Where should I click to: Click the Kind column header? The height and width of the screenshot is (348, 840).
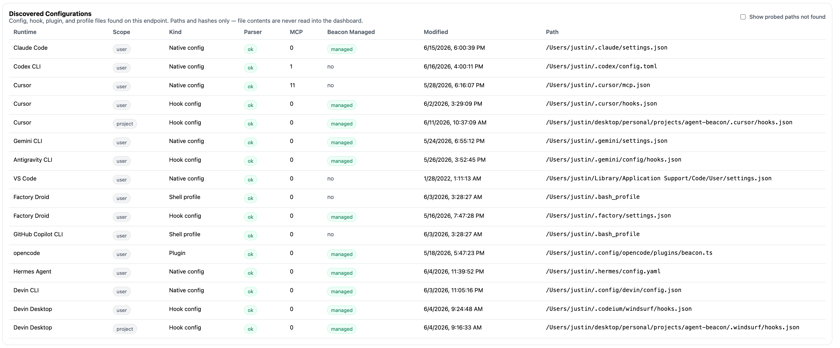click(175, 32)
